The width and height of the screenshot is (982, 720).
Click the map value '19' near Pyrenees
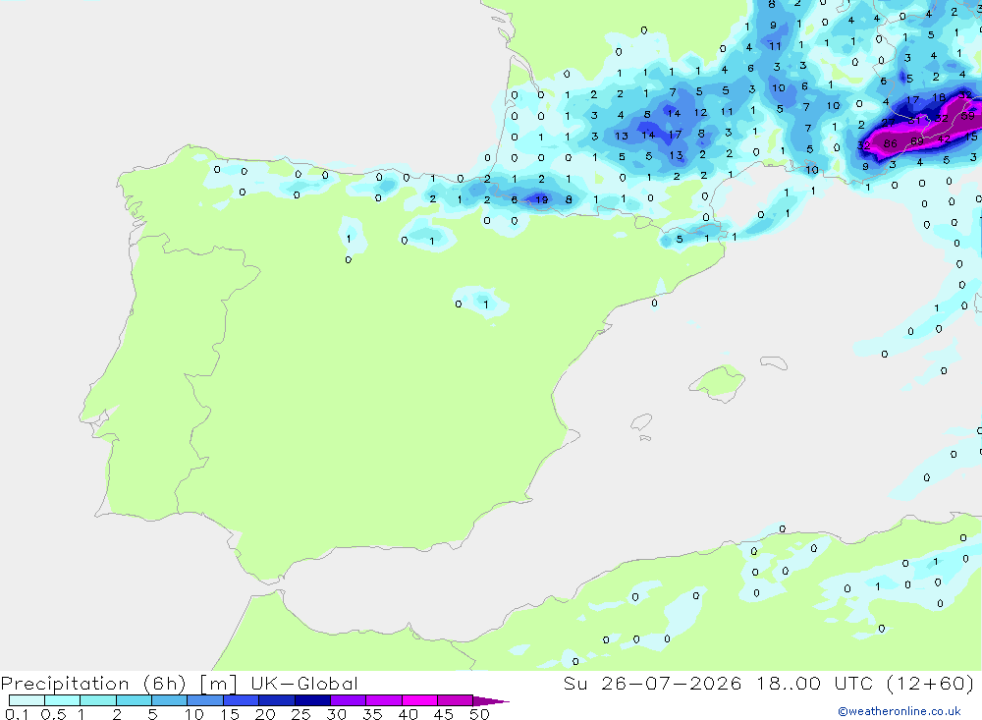coord(542,200)
